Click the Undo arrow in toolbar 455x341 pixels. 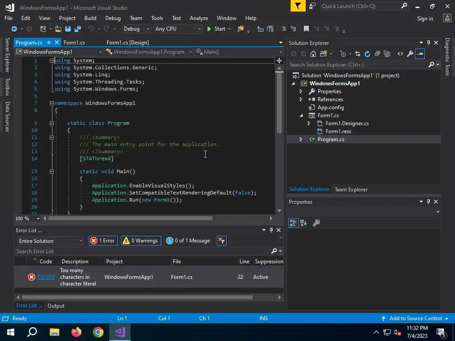click(x=91, y=29)
